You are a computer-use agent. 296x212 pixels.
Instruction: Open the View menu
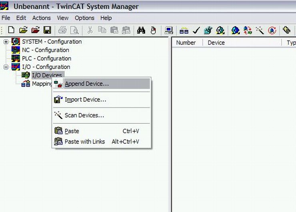click(x=63, y=18)
